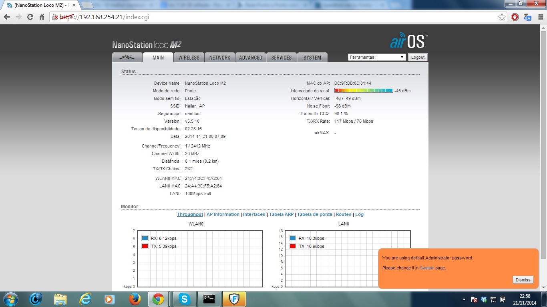Click the crossed-out HTTPS security warning icon
547x307 pixels.
[x=56, y=17]
